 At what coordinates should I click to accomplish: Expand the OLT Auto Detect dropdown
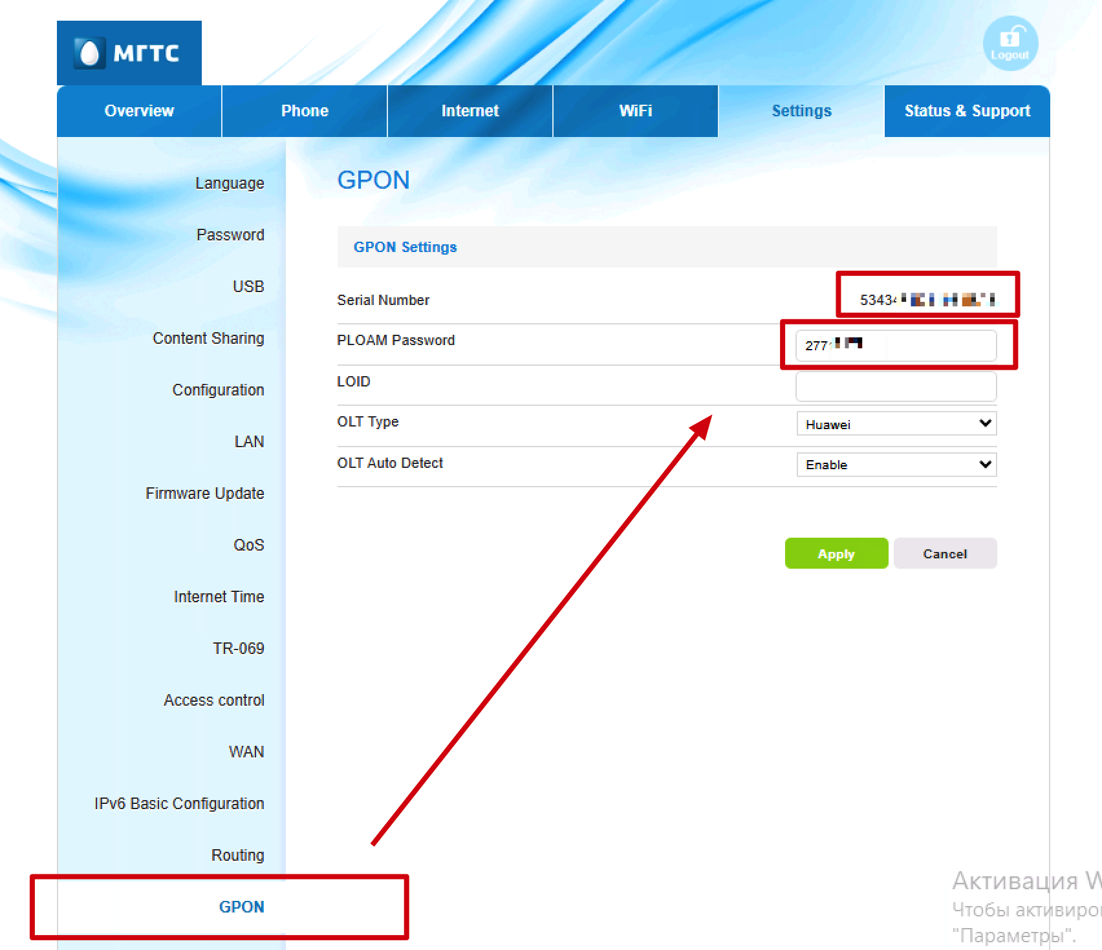coord(896,465)
